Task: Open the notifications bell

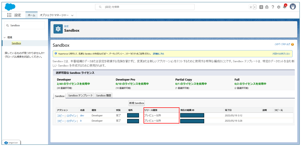Action: [285, 7]
